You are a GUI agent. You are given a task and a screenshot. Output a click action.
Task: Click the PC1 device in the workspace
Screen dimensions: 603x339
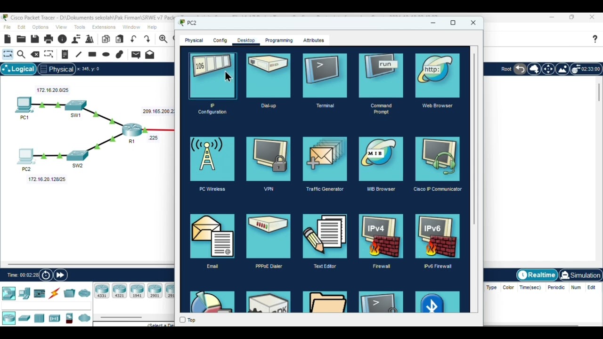click(24, 105)
